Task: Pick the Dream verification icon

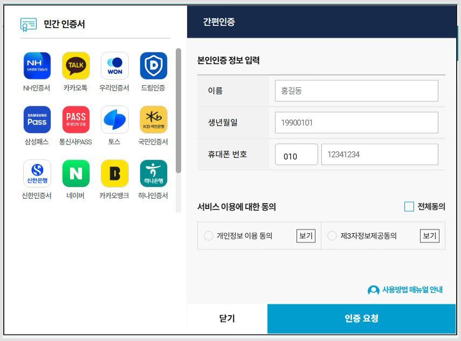Action: pyautogui.click(x=154, y=66)
